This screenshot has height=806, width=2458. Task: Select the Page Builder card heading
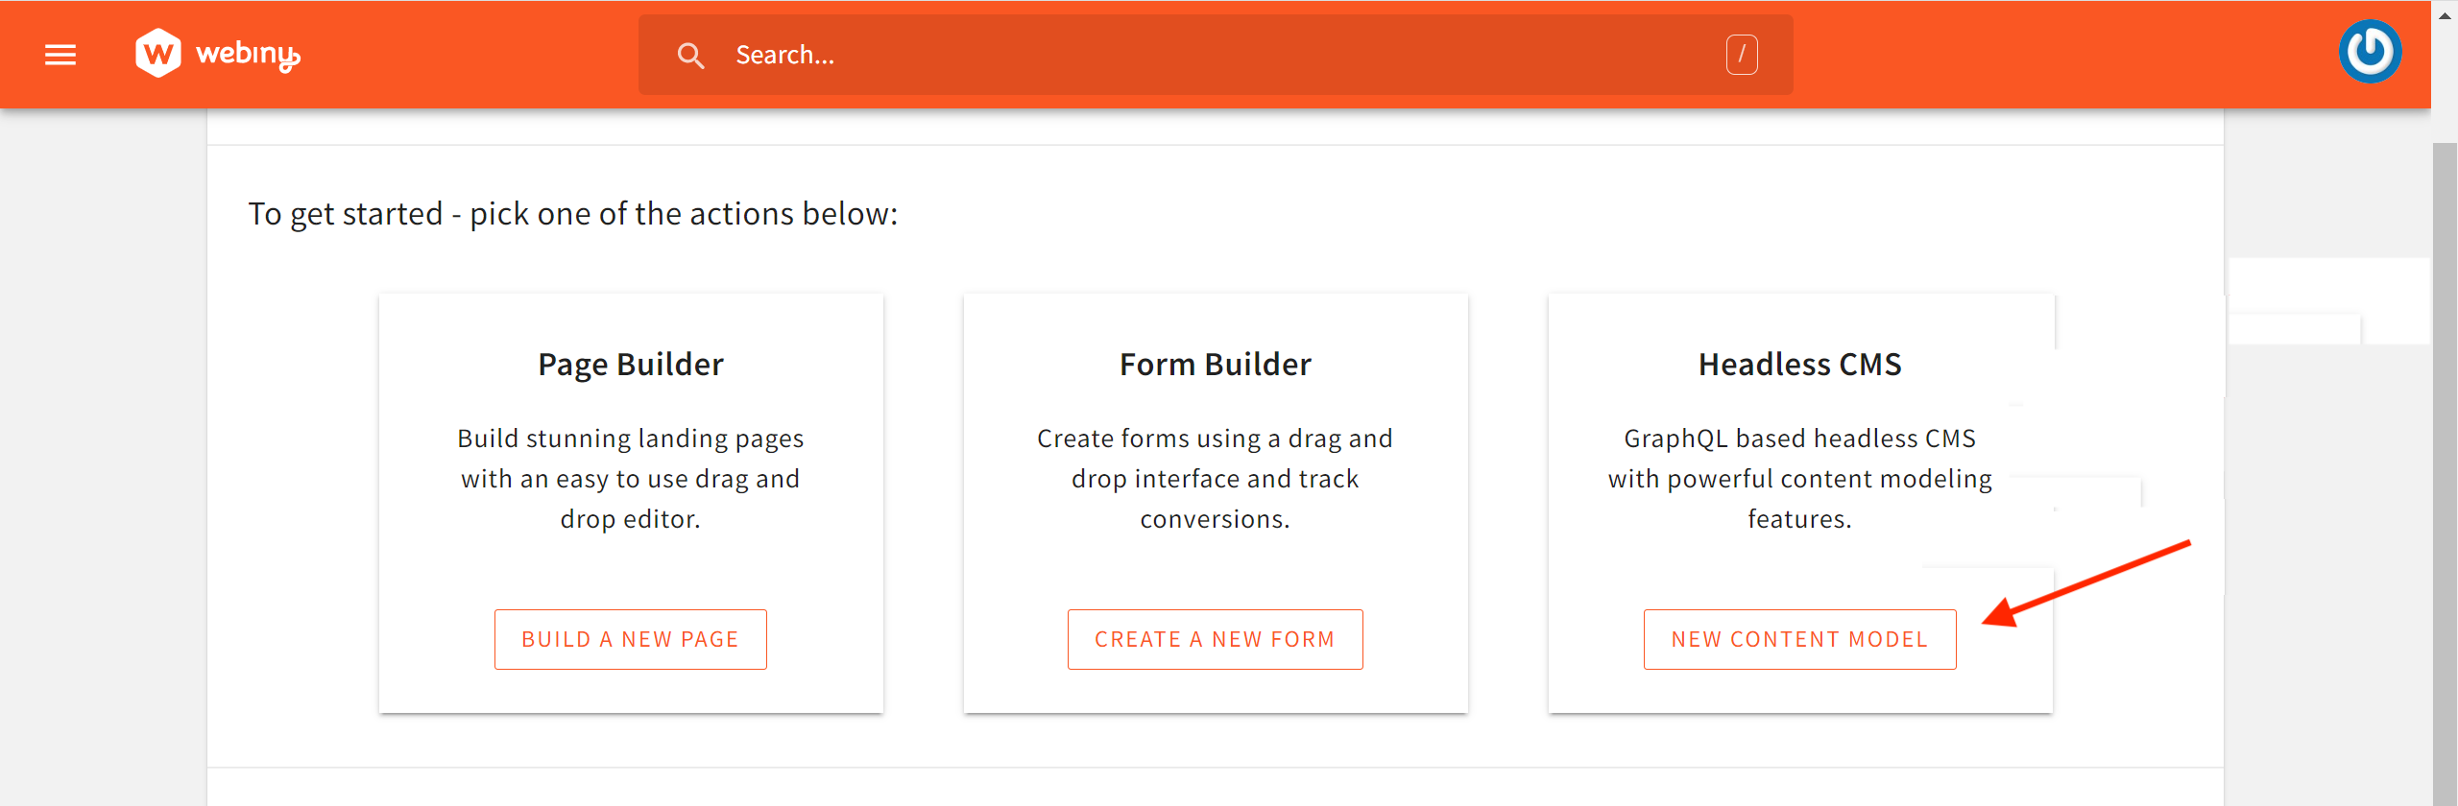coord(631,365)
